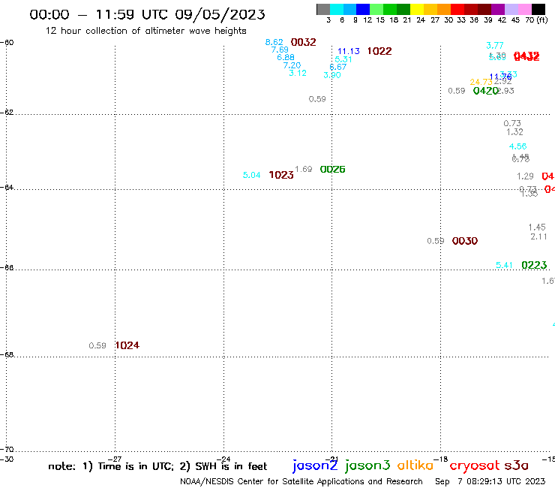
Task: Click the wave height value 6.88
Action: click(x=286, y=57)
